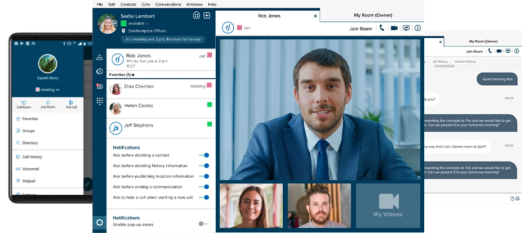The height and width of the screenshot is (233, 529).
Task: Click the screen share icon in main window
Action: click(406, 28)
